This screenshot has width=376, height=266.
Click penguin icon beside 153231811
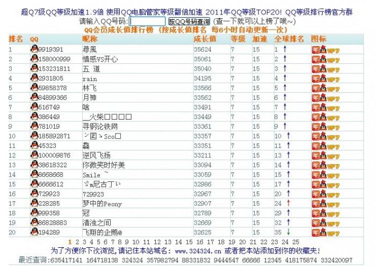point(34,68)
